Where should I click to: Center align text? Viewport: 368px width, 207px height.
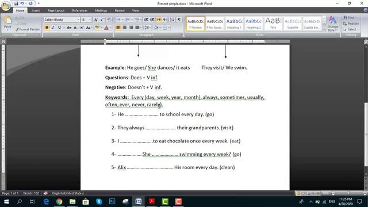[x=125, y=28]
